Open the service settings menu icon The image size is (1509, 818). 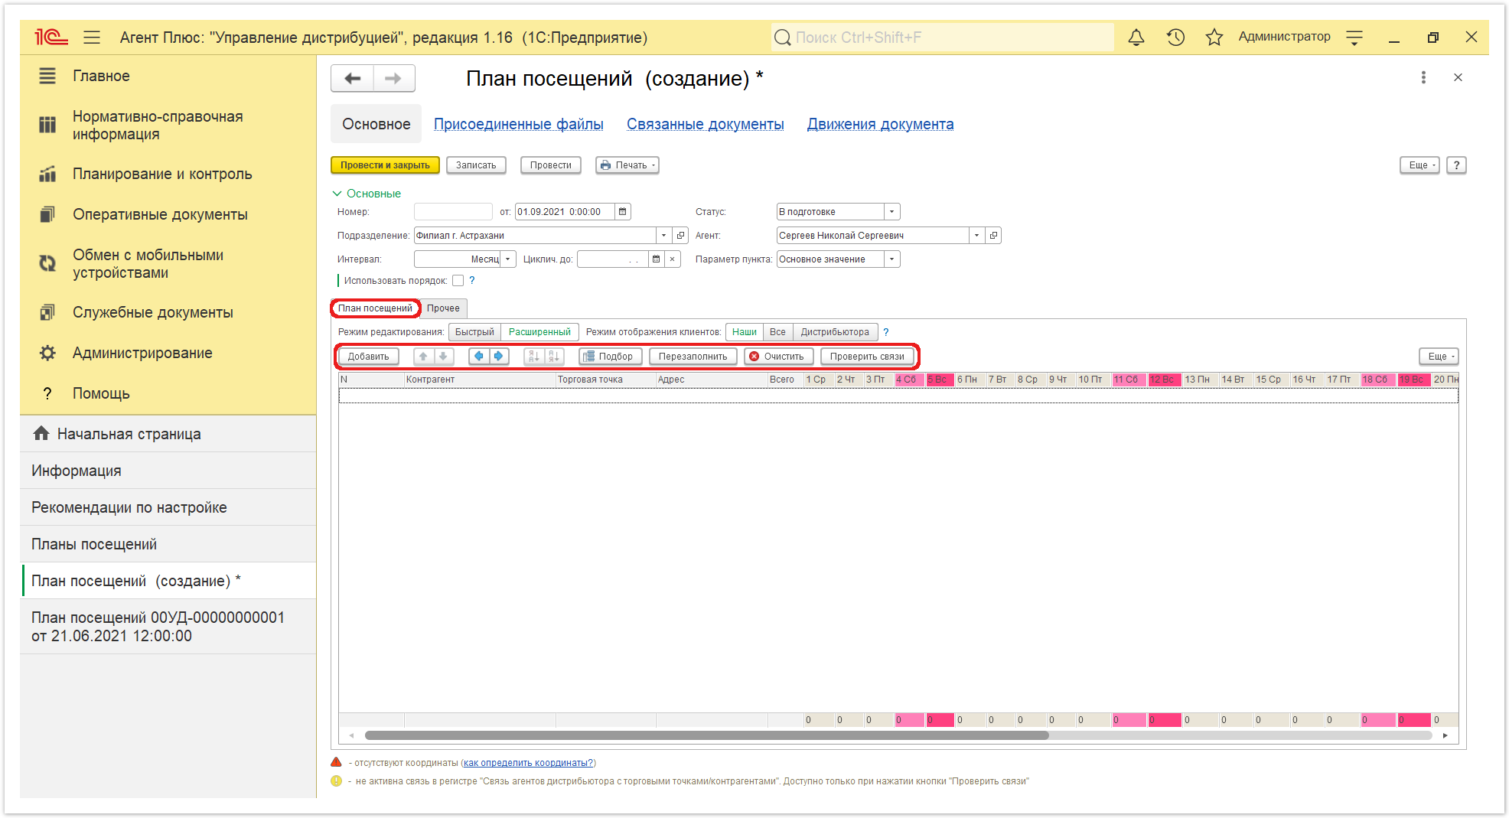click(x=1354, y=37)
